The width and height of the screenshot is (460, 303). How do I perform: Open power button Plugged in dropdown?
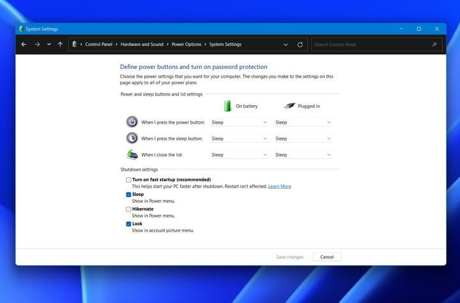303,122
